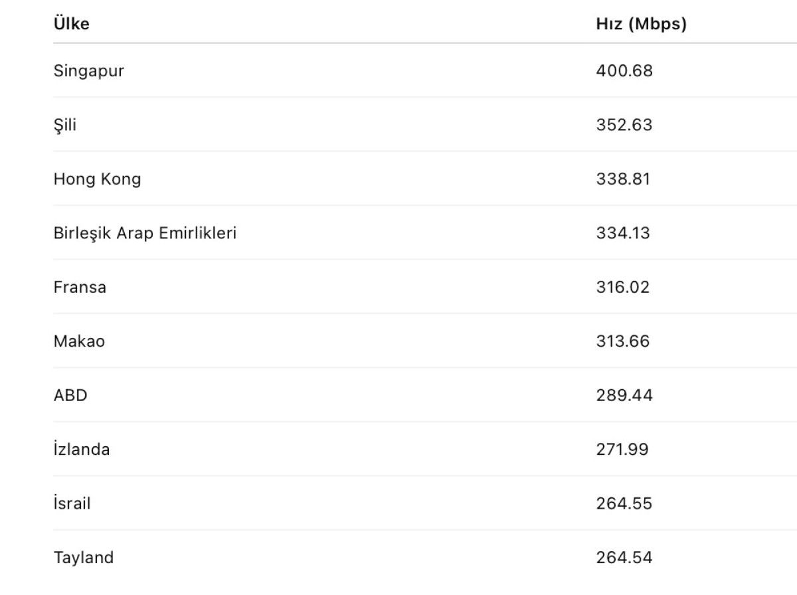Click the Ülke column header
This screenshot has height=595, width=797.
coord(71,25)
